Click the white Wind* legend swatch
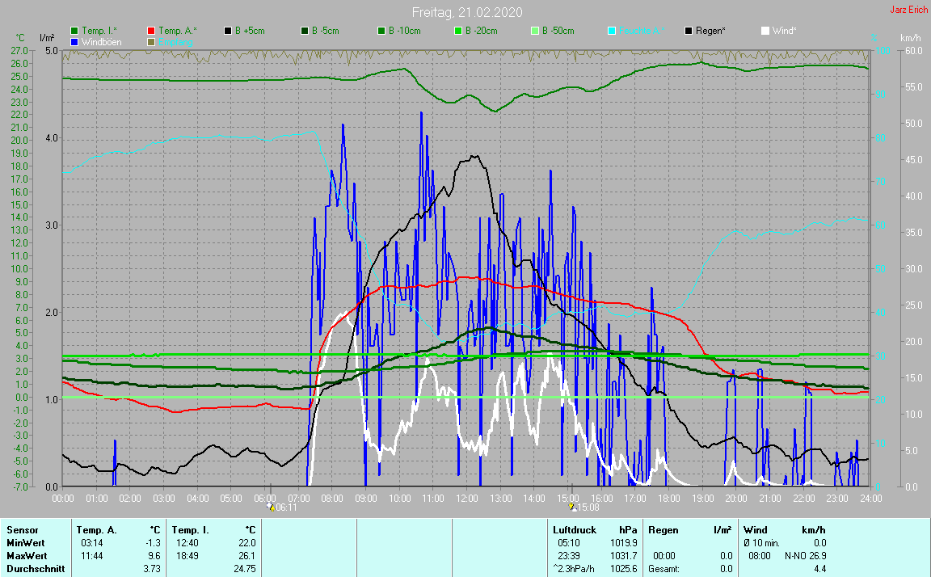 [765, 31]
